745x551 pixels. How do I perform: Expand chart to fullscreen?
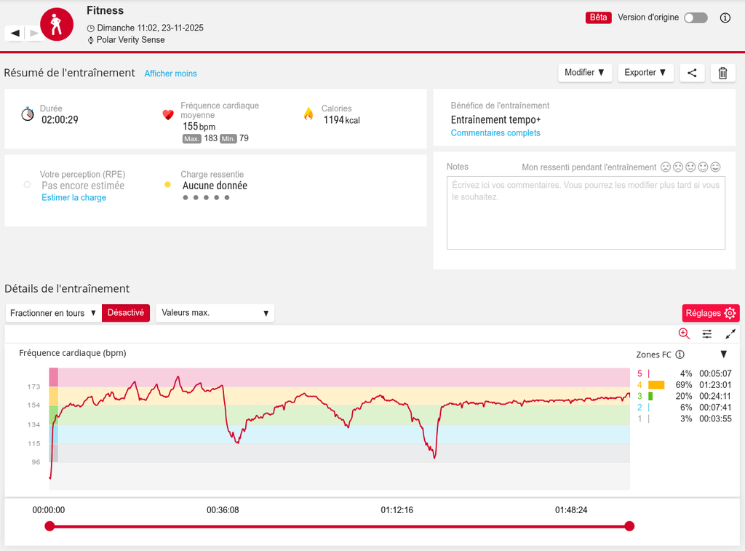730,333
